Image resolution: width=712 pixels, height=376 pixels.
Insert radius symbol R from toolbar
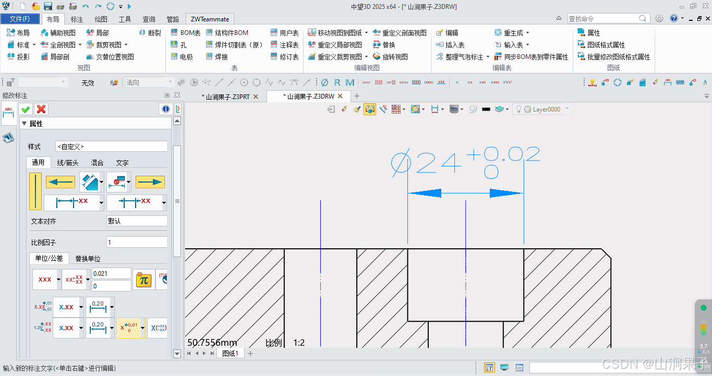337,82
